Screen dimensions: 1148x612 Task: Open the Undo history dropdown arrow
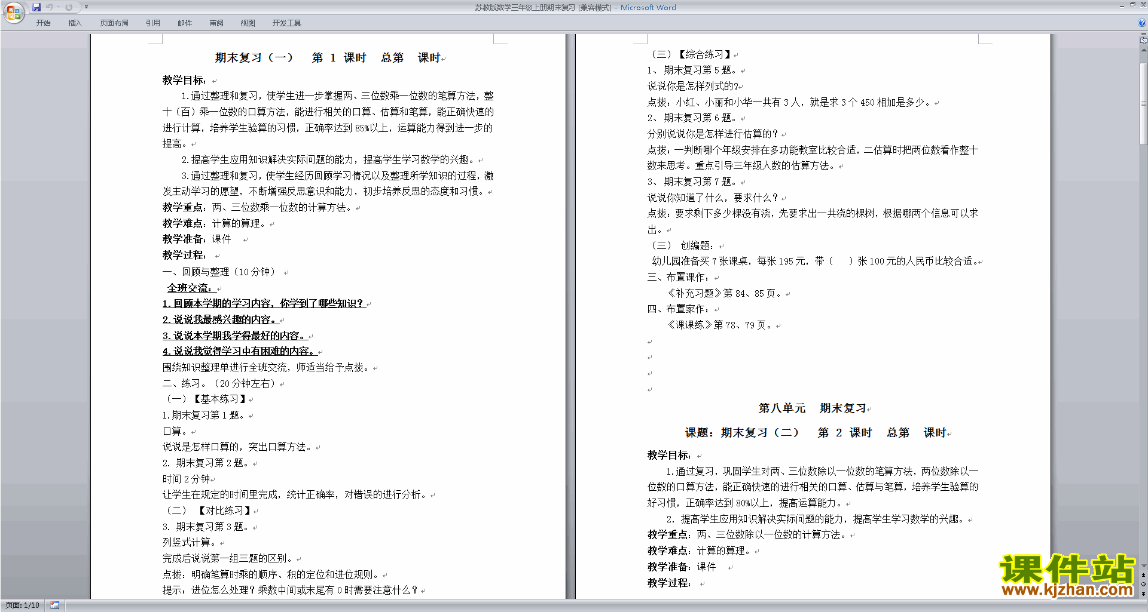click(x=58, y=7)
